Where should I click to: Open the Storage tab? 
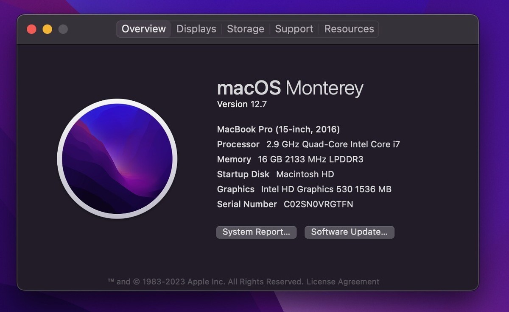[x=246, y=29]
